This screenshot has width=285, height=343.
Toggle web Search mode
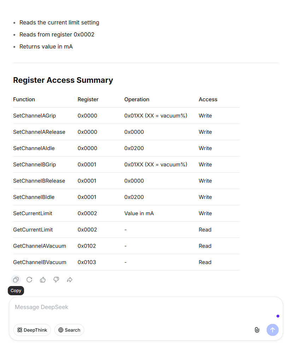pyautogui.click(x=69, y=330)
